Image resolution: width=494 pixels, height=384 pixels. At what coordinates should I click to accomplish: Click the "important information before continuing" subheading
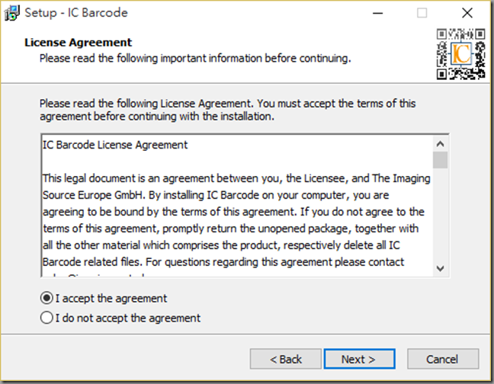click(x=195, y=57)
